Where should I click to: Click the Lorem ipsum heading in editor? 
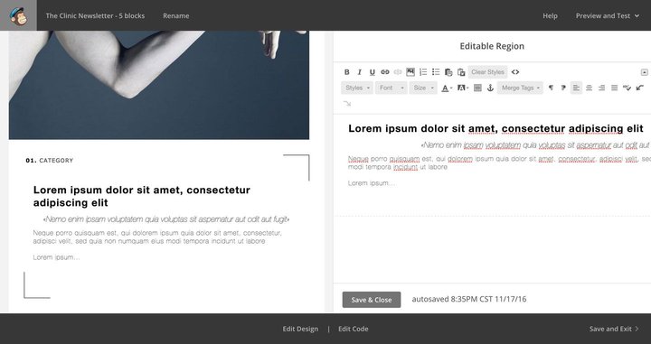pyautogui.click(x=495, y=128)
